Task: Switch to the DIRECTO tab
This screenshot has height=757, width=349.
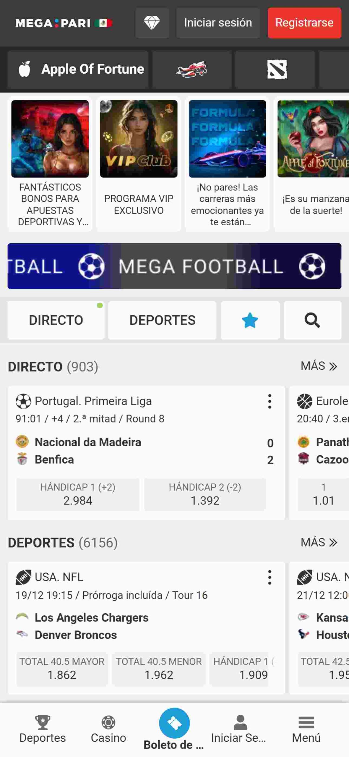Action: pyautogui.click(x=56, y=320)
